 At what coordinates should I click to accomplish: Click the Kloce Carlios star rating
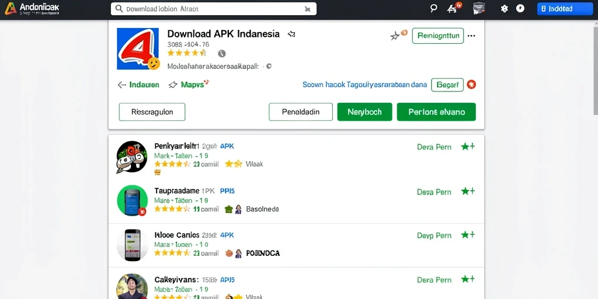pyautogui.click(x=172, y=253)
